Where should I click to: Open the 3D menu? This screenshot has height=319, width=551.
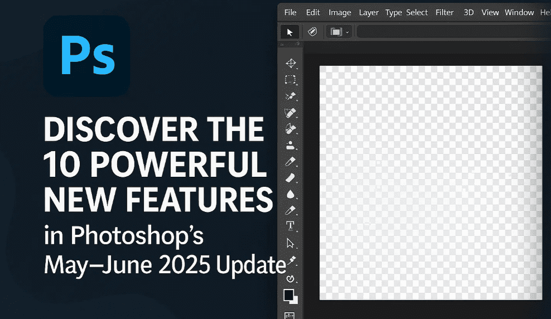click(468, 13)
